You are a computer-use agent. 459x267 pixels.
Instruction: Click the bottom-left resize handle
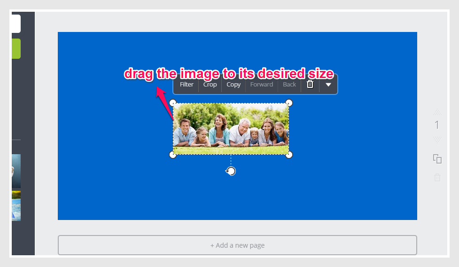173,155
